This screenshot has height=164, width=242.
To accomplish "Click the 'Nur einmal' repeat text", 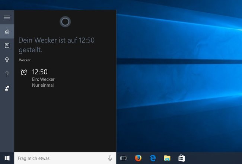I will click(x=43, y=85).
